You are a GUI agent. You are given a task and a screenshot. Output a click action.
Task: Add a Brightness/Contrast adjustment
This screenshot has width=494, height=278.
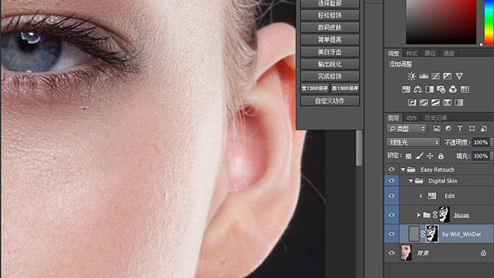(411, 76)
